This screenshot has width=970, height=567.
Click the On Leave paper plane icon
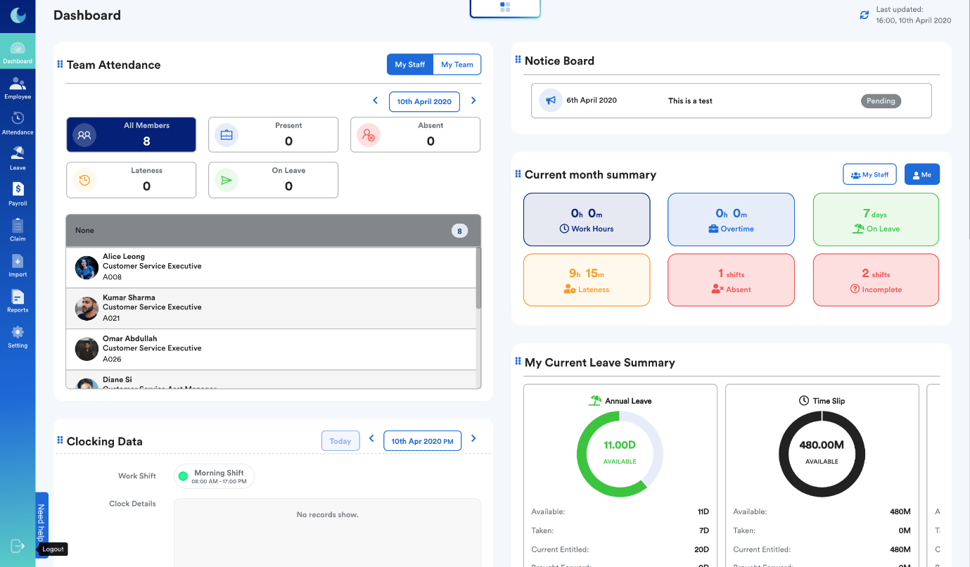pyautogui.click(x=226, y=180)
